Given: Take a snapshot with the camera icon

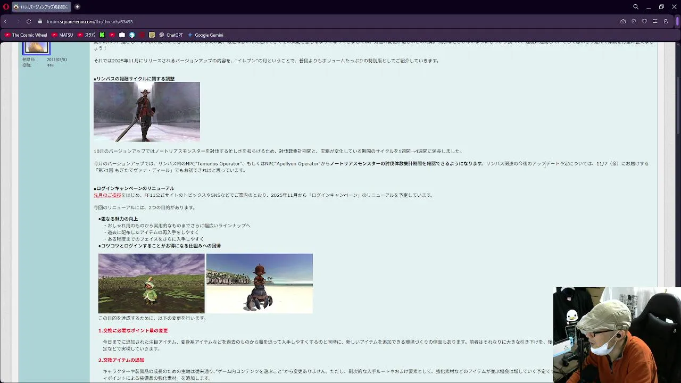Looking at the screenshot, I should click(623, 22).
